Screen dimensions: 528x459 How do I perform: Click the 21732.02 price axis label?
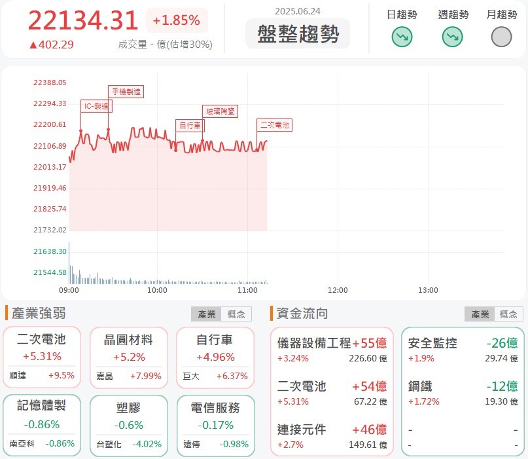coord(50,230)
